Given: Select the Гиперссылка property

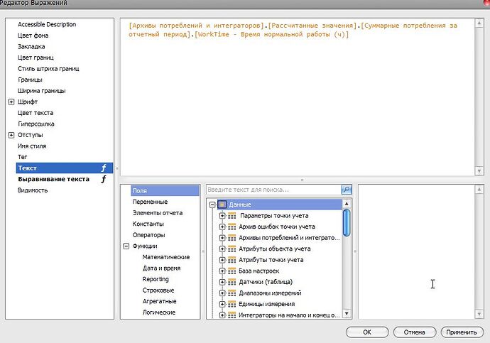Looking at the screenshot, I should pyautogui.click(x=36, y=124).
